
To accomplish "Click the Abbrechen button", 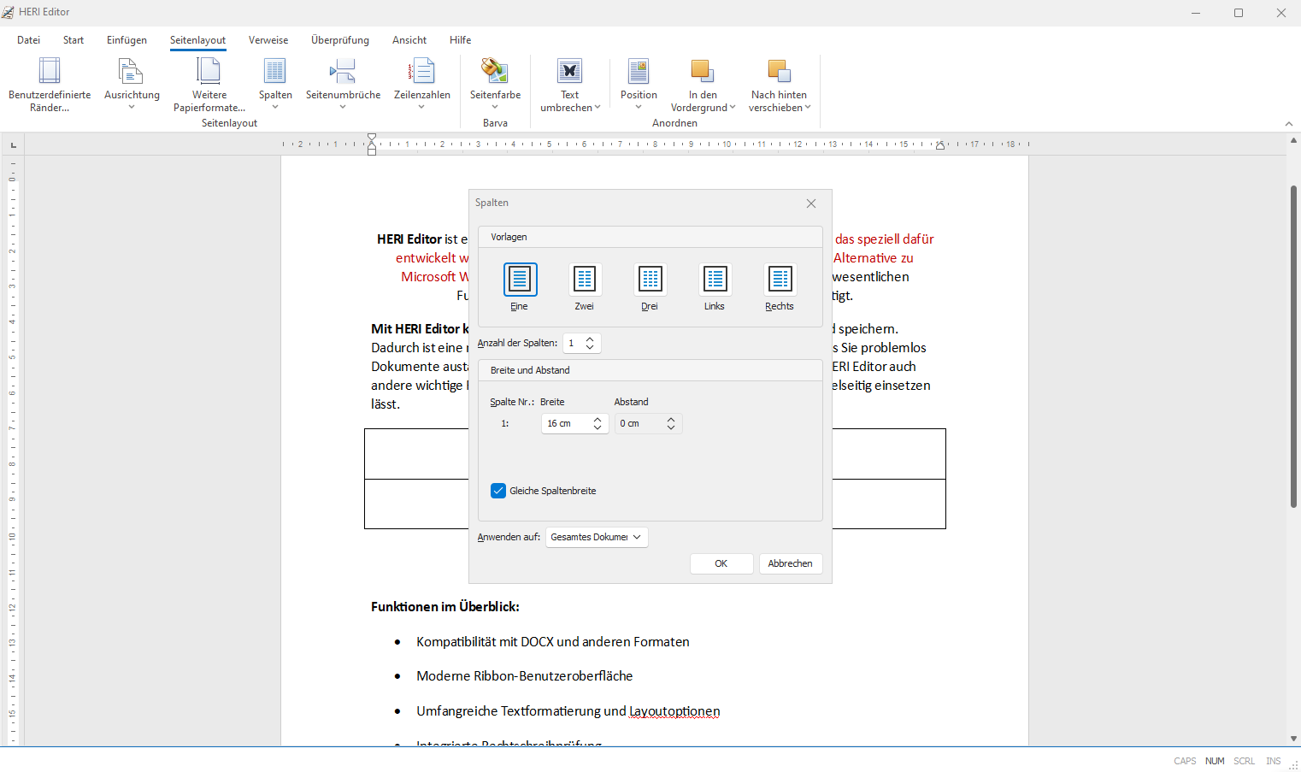I will 791,563.
